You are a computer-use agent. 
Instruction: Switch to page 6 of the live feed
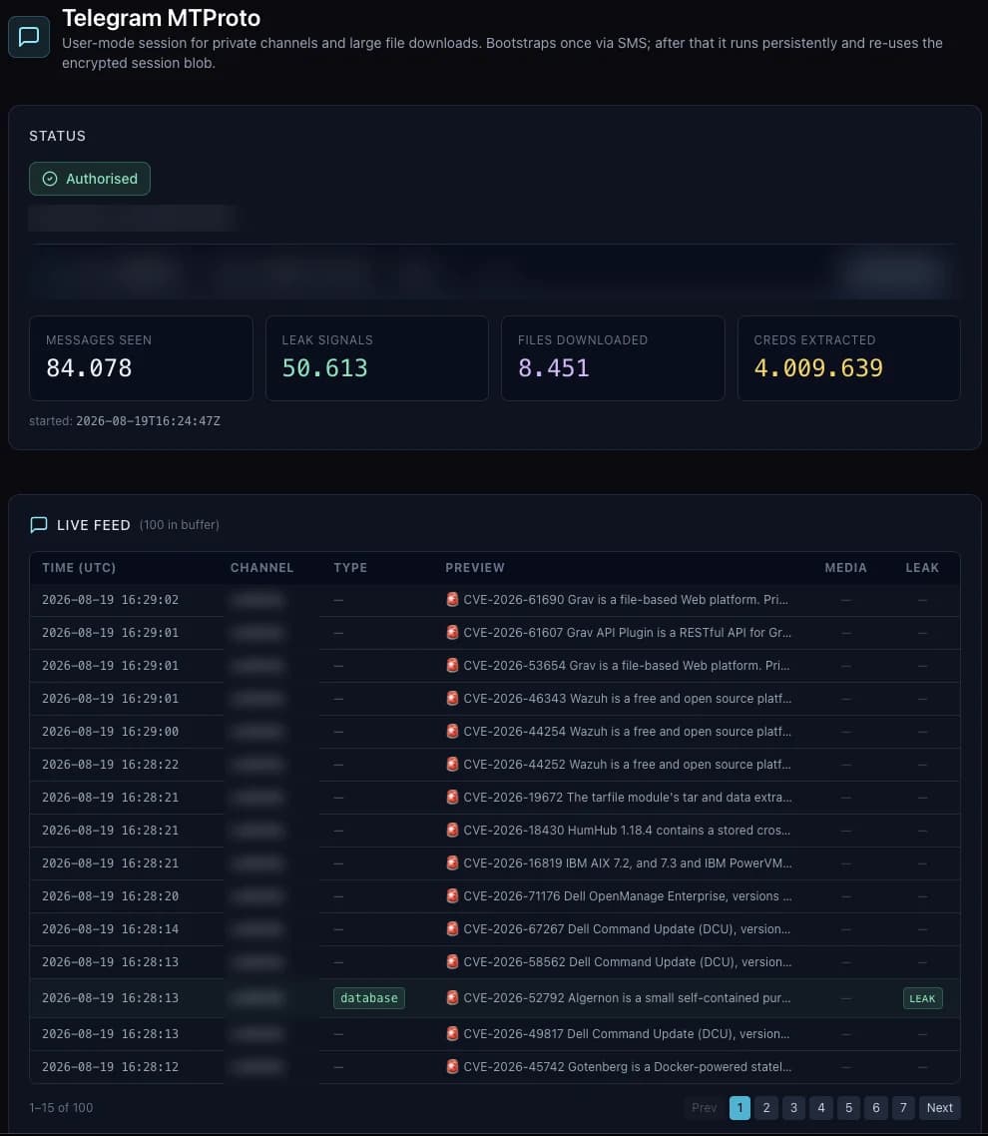point(876,1108)
